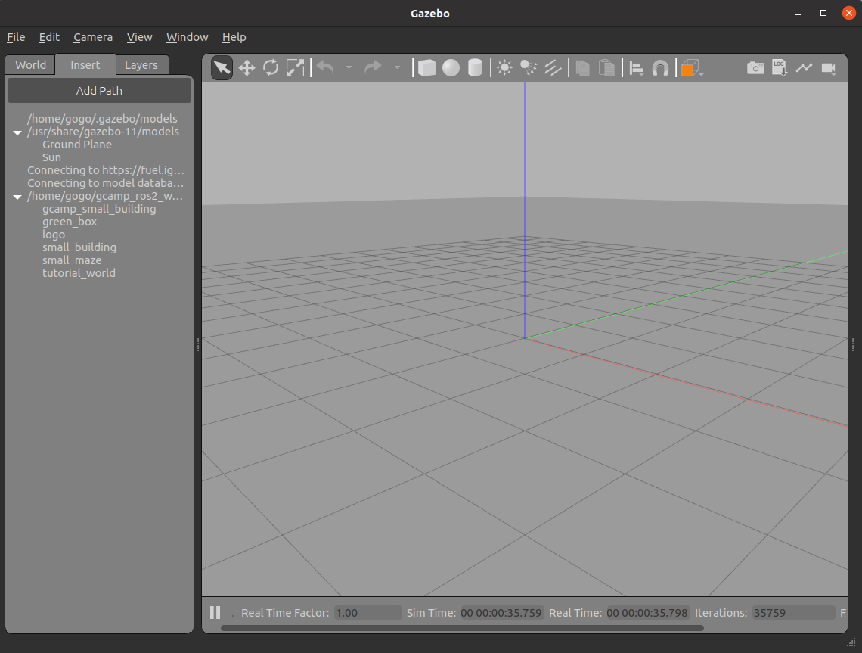Enable the snap magnet tool
The image size is (862, 653).
tap(660, 68)
